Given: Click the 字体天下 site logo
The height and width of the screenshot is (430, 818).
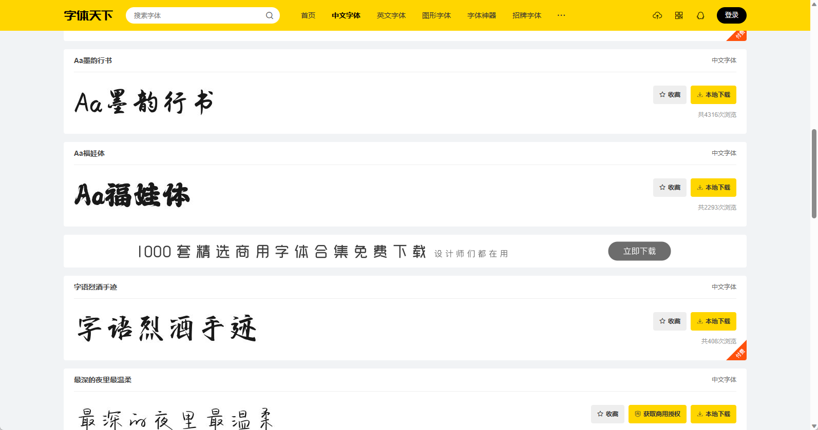Looking at the screenshot, I should coord(88,15).
